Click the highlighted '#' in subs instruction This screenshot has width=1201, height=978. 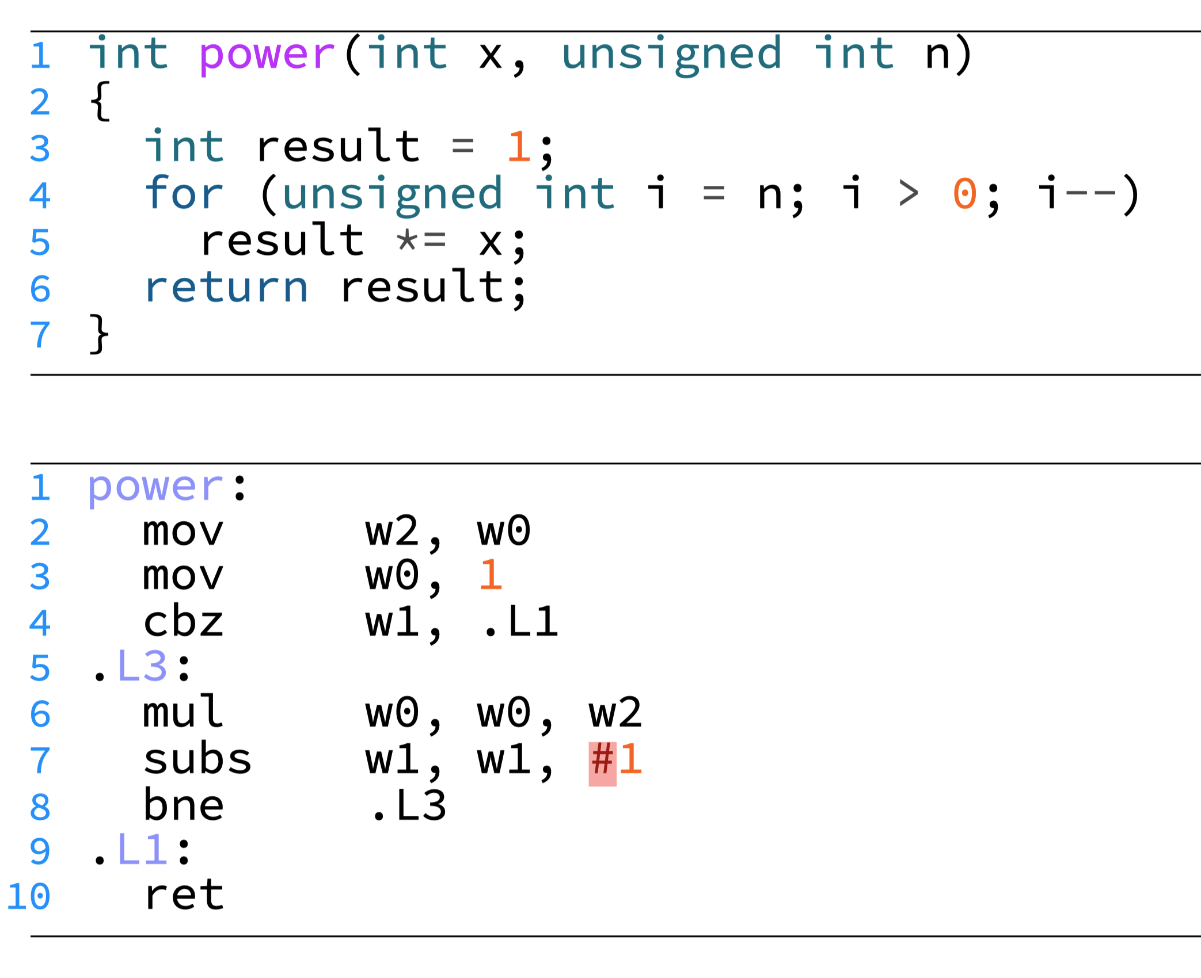602,761
